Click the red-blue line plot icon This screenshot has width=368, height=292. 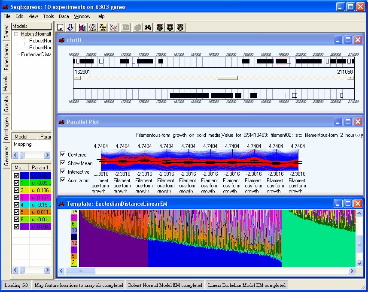click(114, 27)
